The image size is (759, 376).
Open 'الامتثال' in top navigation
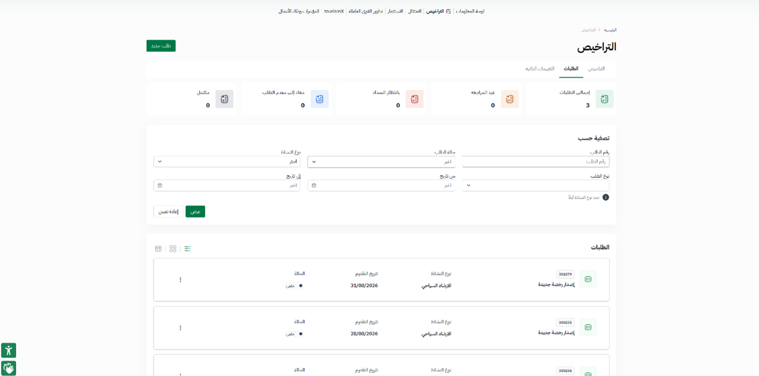(415, 11)
